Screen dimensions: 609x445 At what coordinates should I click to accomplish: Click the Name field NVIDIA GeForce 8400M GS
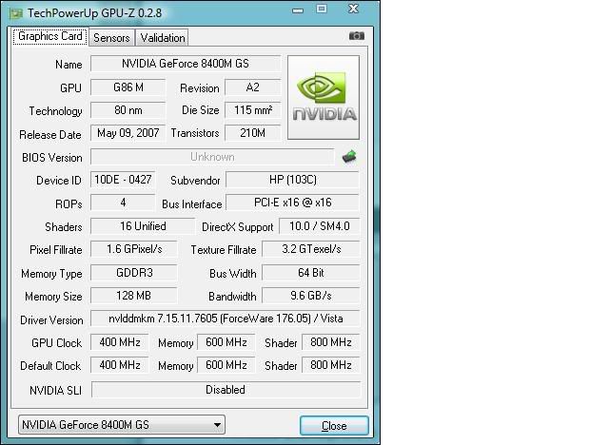pyautogui.click(x=186, y=64)
